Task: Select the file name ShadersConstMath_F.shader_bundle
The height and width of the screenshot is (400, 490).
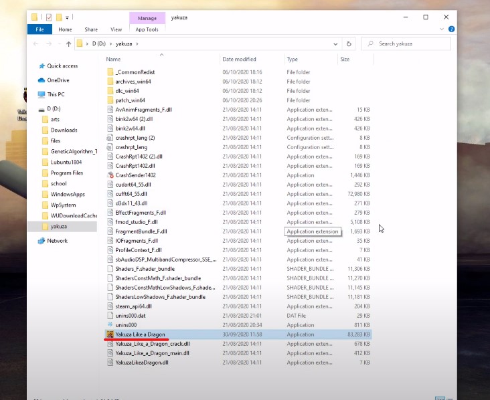Action: coord(158,278)
